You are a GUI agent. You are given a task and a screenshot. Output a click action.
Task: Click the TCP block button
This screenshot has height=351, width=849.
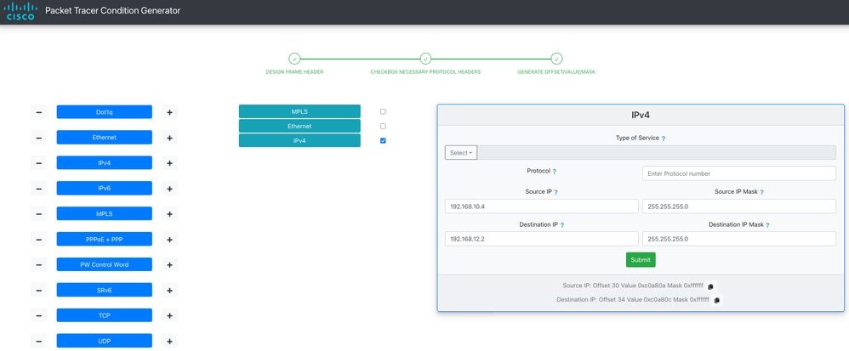[105, 315]
